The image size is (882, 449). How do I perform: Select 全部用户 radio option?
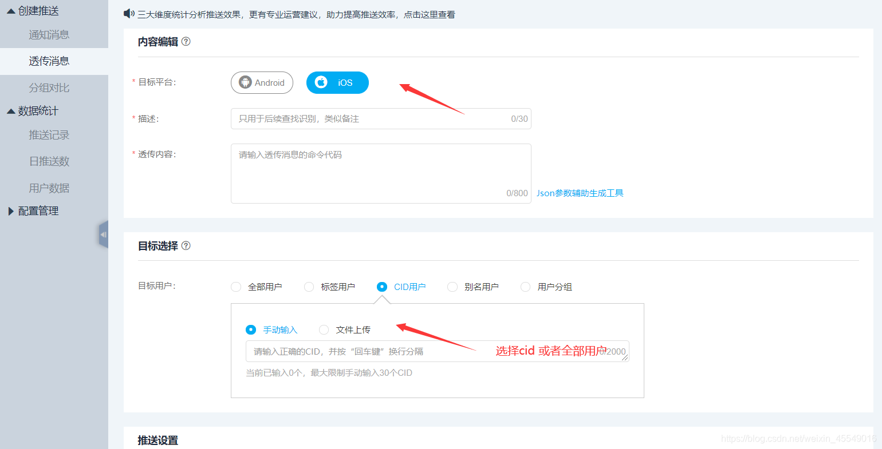click(236, 287)
